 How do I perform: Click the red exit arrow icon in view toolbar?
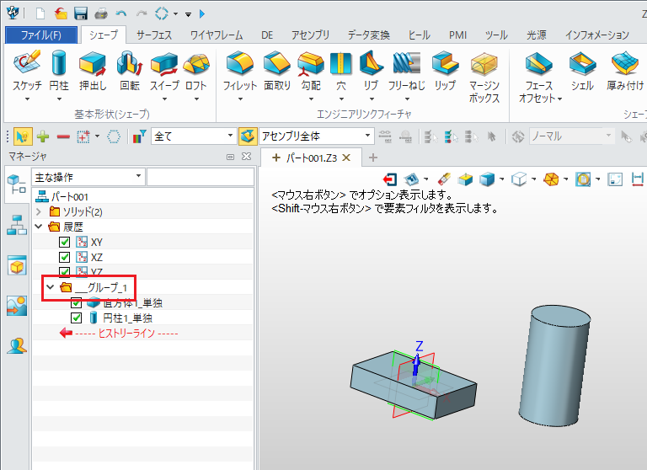click(390, 179)
